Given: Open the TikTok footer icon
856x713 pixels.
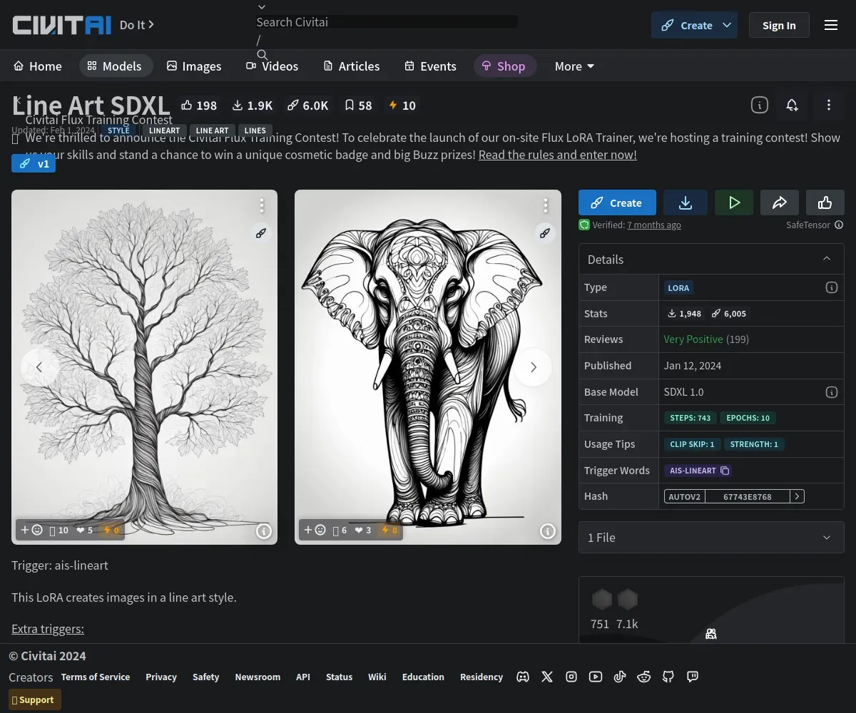Looking at the screenshot, I should click(620, 677).
